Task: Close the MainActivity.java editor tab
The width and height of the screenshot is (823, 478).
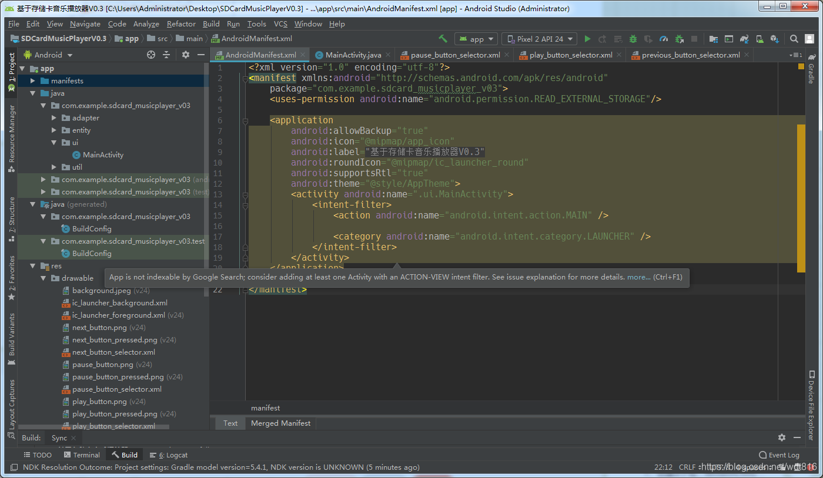Action: [389, 55]
